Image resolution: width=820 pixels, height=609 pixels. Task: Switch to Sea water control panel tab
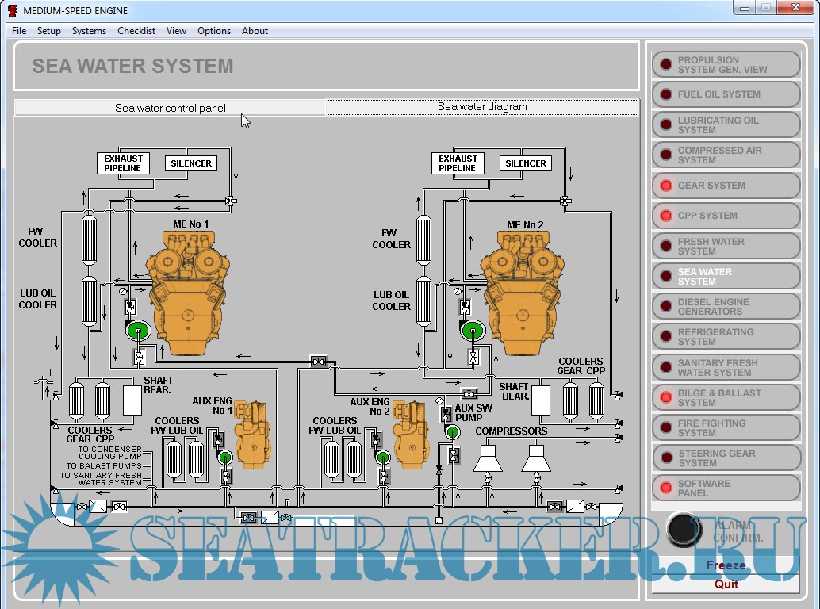[x=170, y=108]
